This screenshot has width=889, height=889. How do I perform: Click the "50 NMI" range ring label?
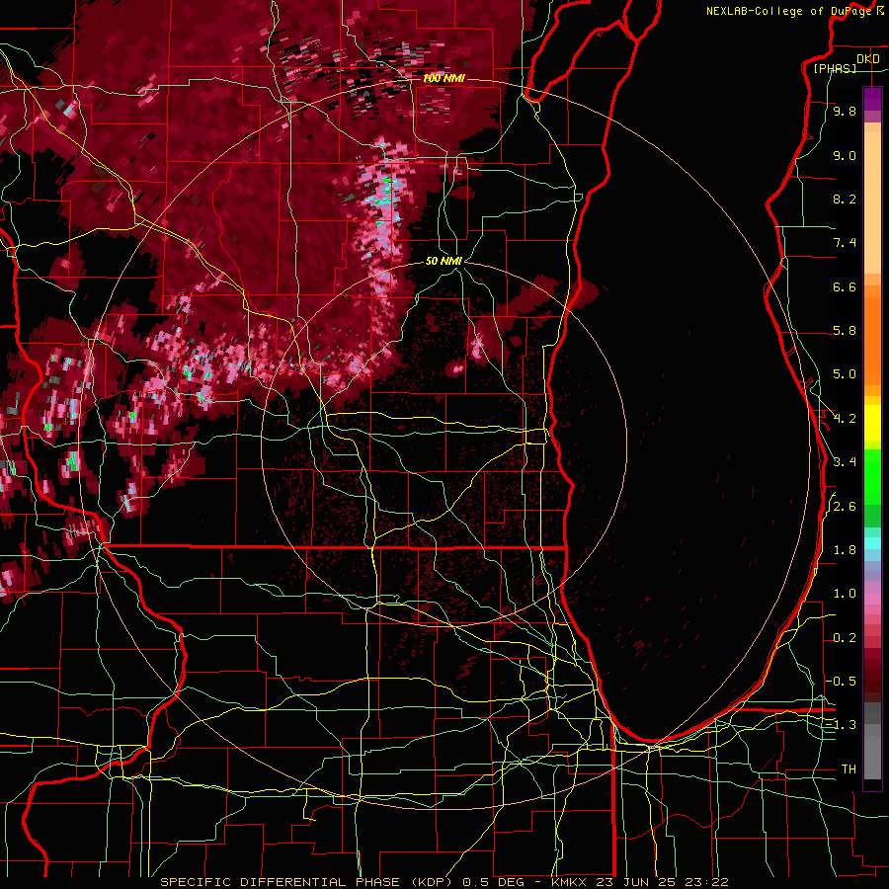(x=444, y=261)
